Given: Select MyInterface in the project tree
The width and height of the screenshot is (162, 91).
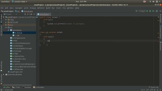Looking at the screenshot, I should 19,56.
